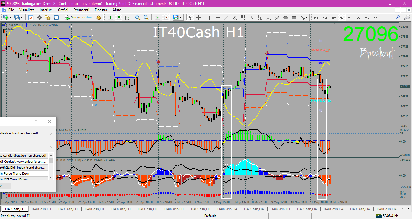Select the horizontal line drawing tool
The width and height of the screenshot is (412, 219).
tap(218, 17)
